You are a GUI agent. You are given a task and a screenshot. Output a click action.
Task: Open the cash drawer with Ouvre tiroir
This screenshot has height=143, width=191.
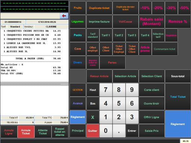pos(151,103)
